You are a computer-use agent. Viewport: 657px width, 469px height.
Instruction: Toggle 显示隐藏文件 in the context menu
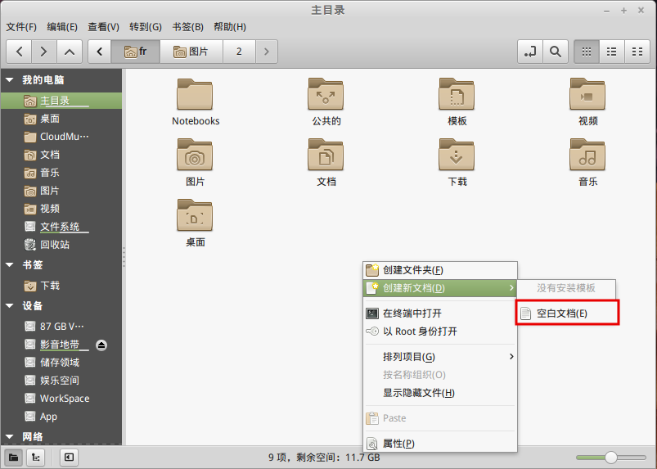[418, 393]
